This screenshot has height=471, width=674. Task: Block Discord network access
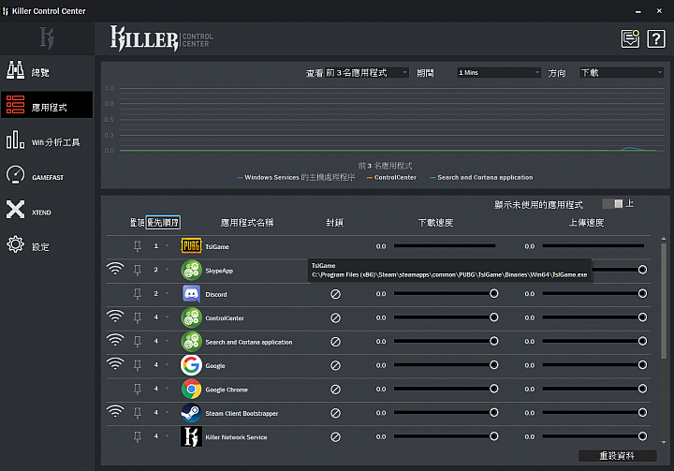(335, 294)
